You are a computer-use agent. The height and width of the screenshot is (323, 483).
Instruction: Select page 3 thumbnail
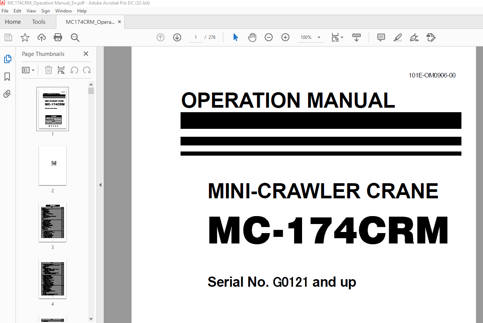click(53, 222)
